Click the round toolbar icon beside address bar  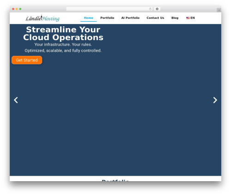pyautogui.click(x=157, y=9)
